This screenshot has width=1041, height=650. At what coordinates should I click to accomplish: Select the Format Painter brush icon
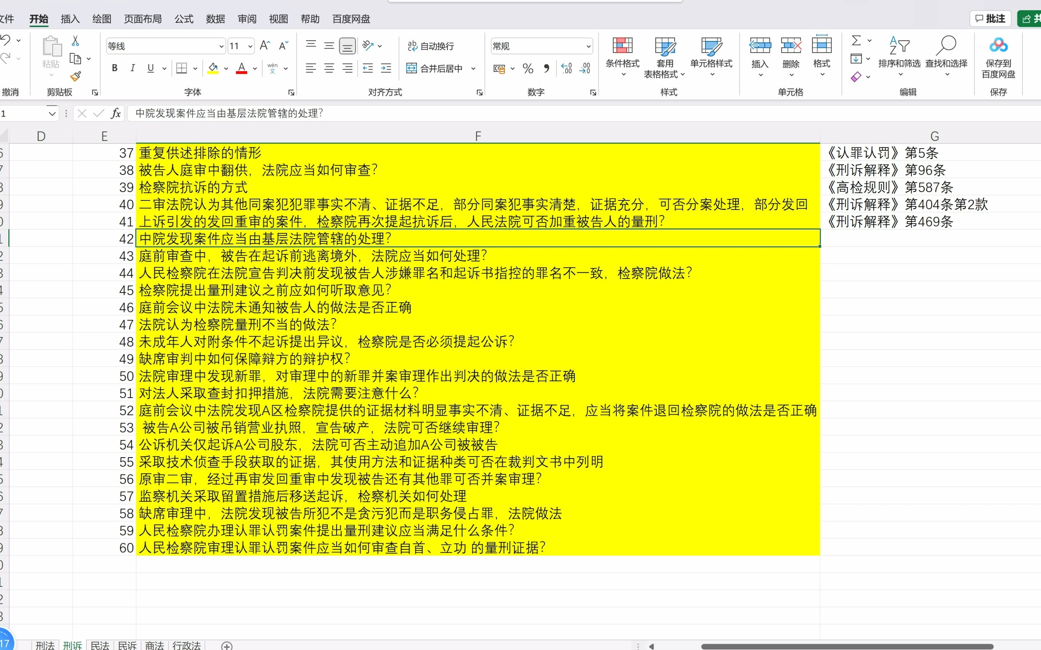coord(75,77)
